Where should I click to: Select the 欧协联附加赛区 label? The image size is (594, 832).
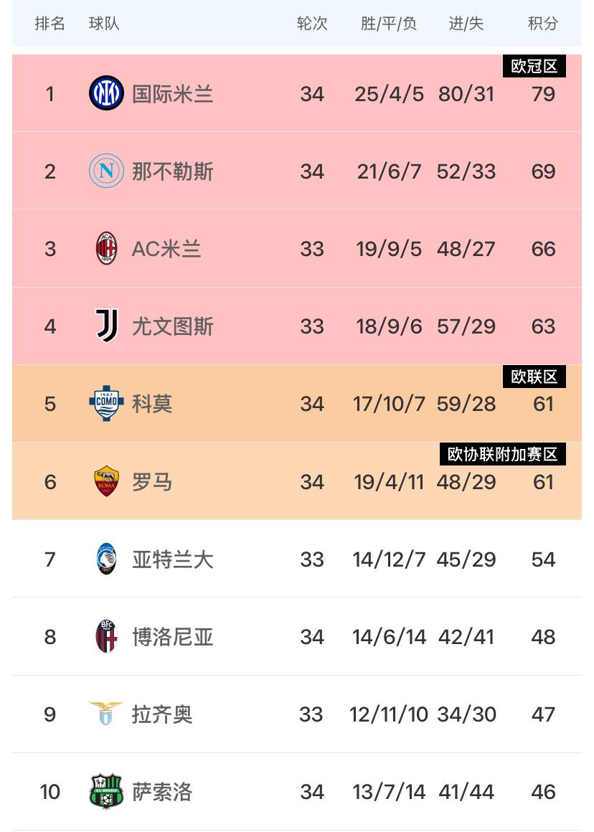[x=502, y=454]
